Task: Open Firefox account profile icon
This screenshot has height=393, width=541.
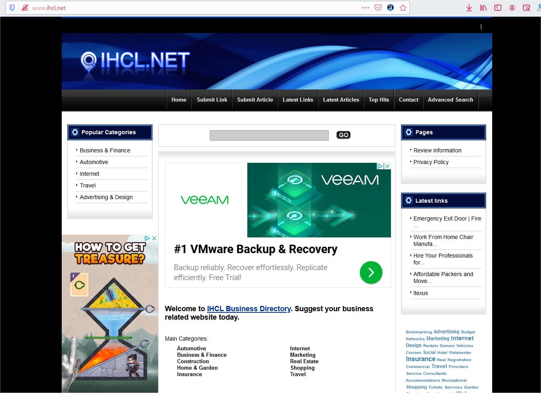Action: (512, 8)
